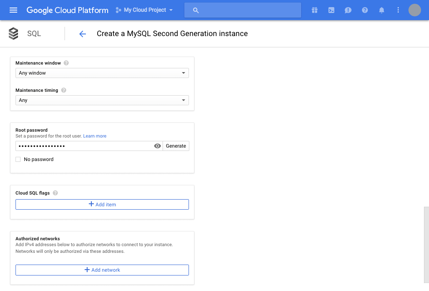Show help for Cloud SQL flags
Image resolution: width=429 pixels, height=291 pixels.
55,193
